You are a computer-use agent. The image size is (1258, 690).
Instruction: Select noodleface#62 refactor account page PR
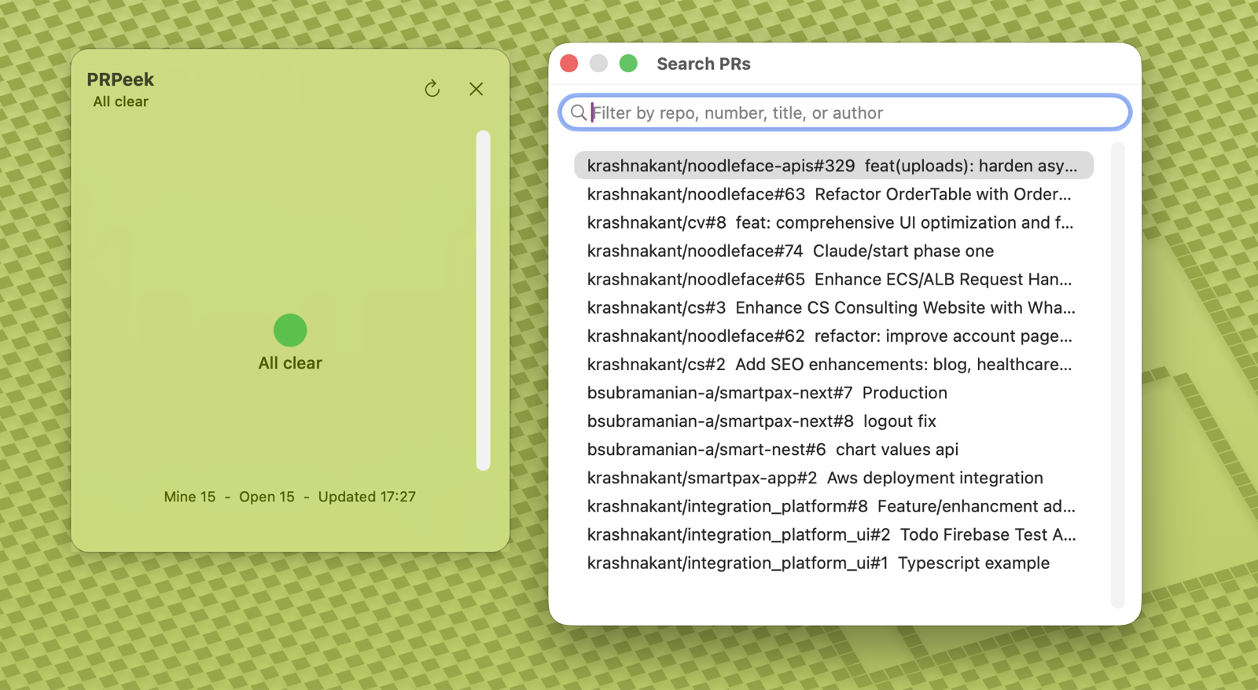click(x=833, y=336)
